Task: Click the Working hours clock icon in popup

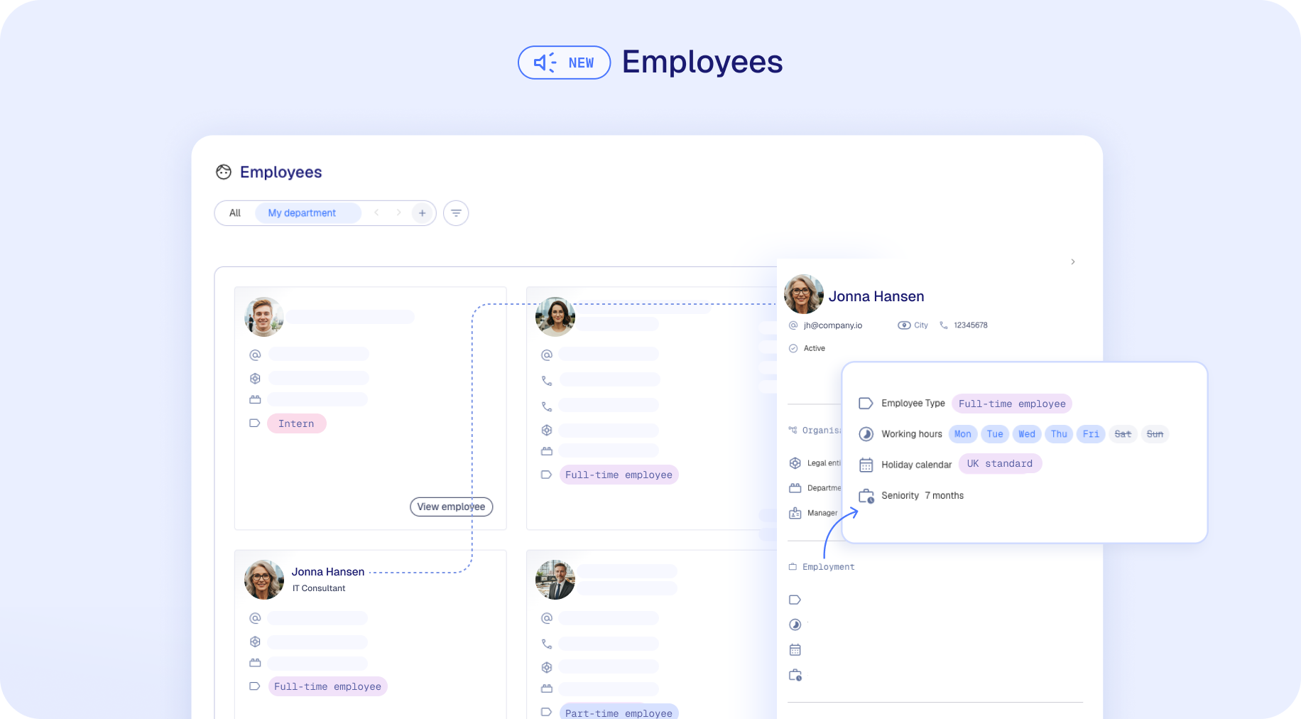Action: click(866, 434)
